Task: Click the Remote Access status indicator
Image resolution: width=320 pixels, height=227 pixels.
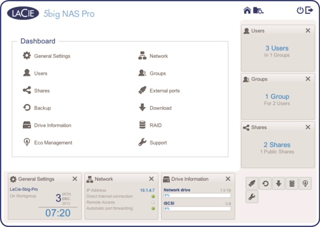Action: (x=153, y=202)
